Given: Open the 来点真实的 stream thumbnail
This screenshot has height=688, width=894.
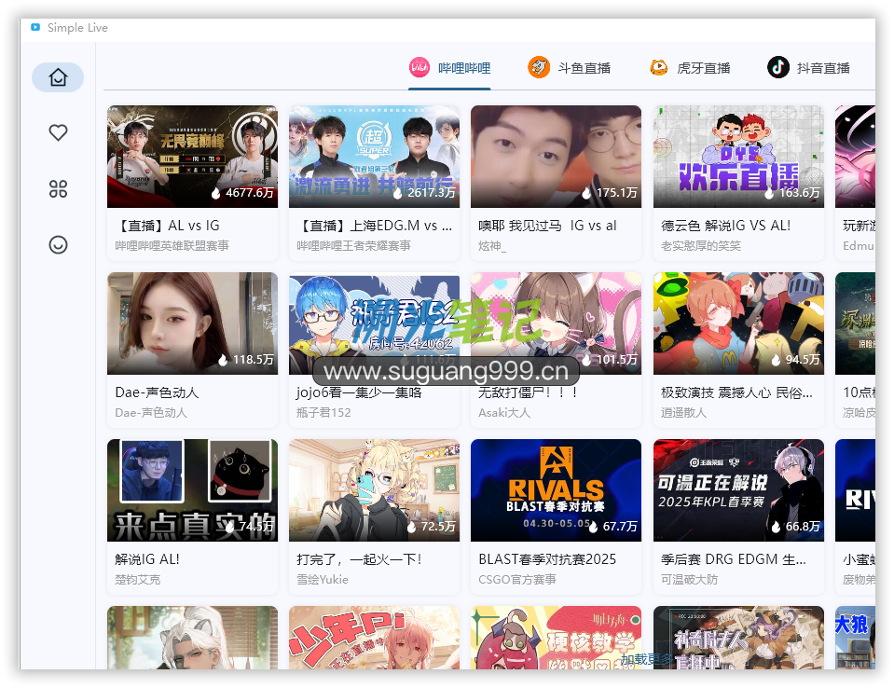Looking at the screenshot, I should pyautogui.click(x=192, y=490).
